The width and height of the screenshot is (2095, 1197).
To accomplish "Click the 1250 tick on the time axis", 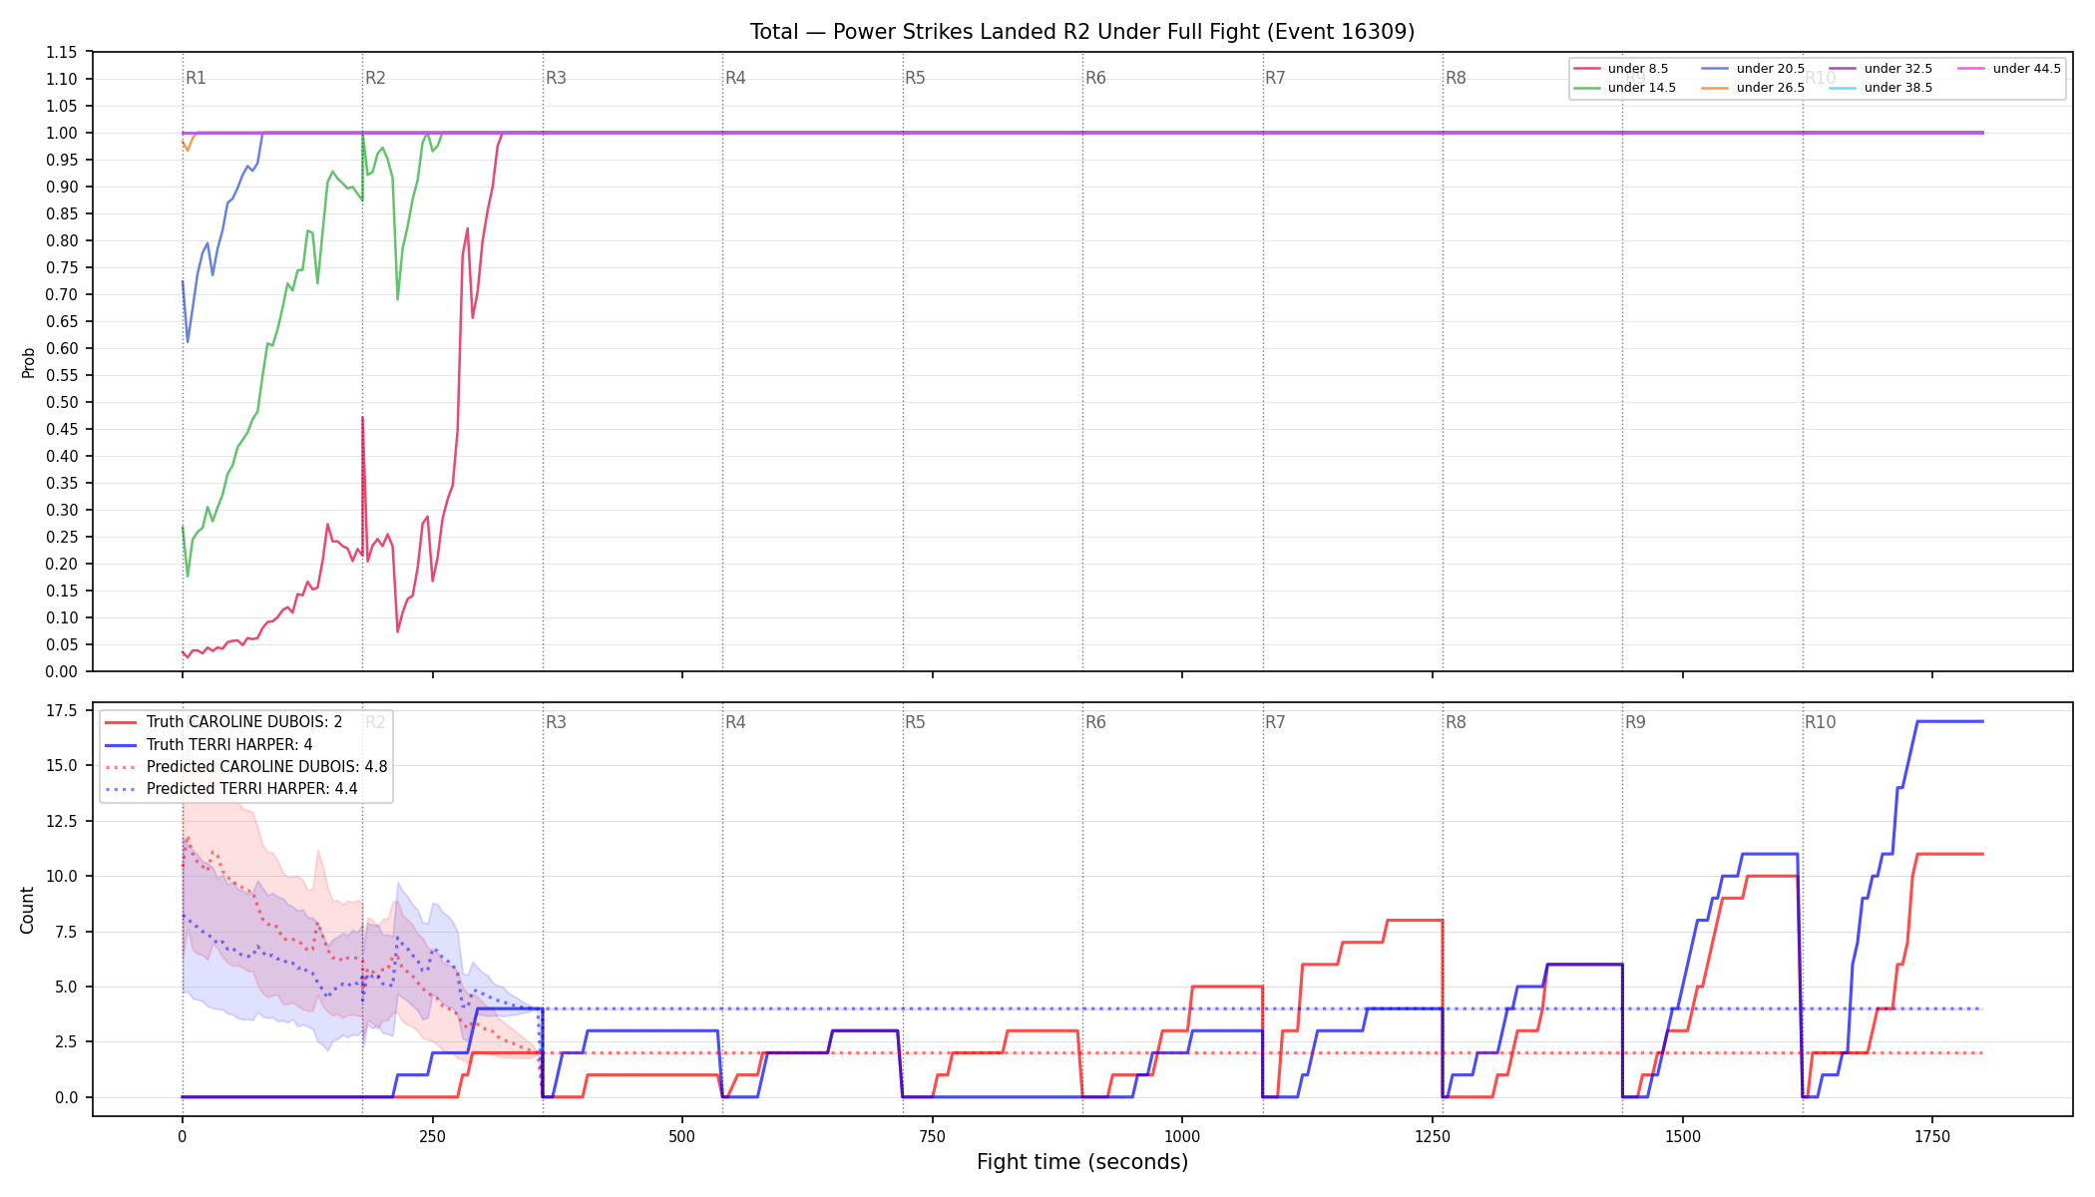I will point(1433,1136).
